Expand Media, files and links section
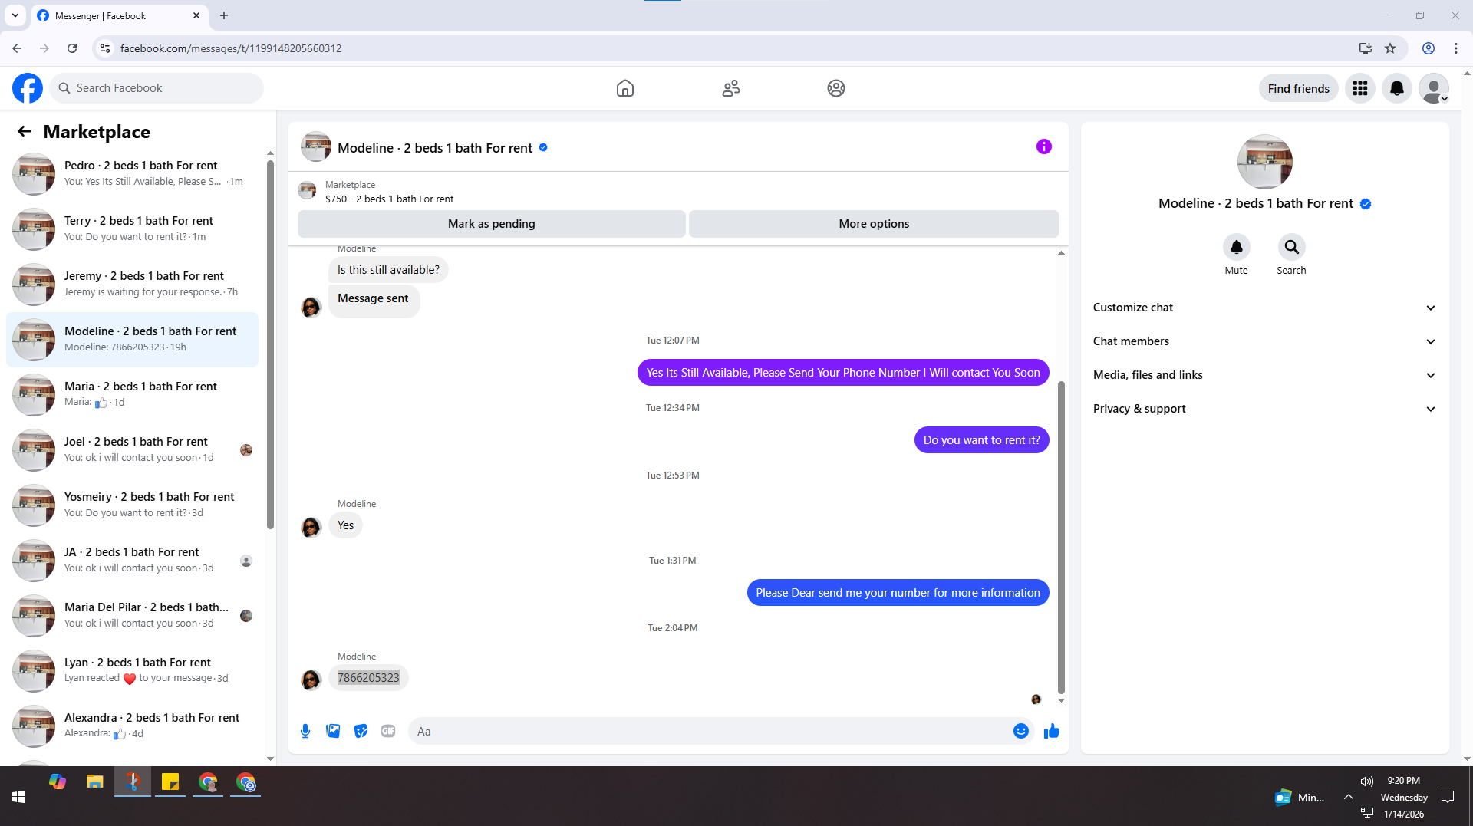This screenshot has width=1473, height=826. 1264,375
